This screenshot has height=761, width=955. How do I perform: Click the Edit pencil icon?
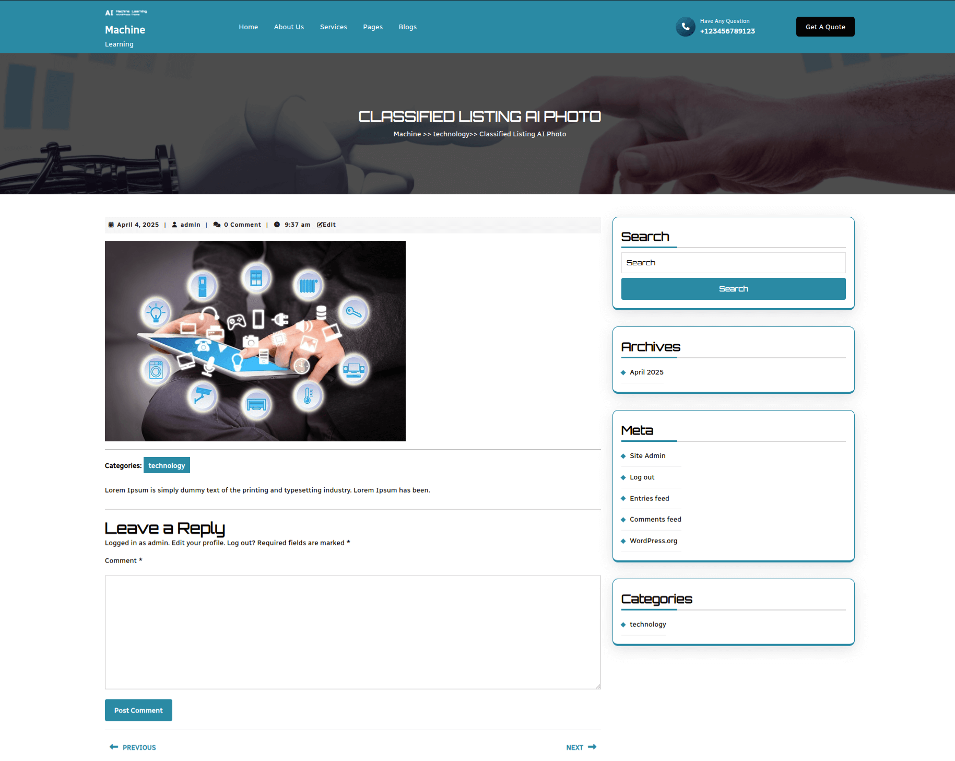point(320,225)
